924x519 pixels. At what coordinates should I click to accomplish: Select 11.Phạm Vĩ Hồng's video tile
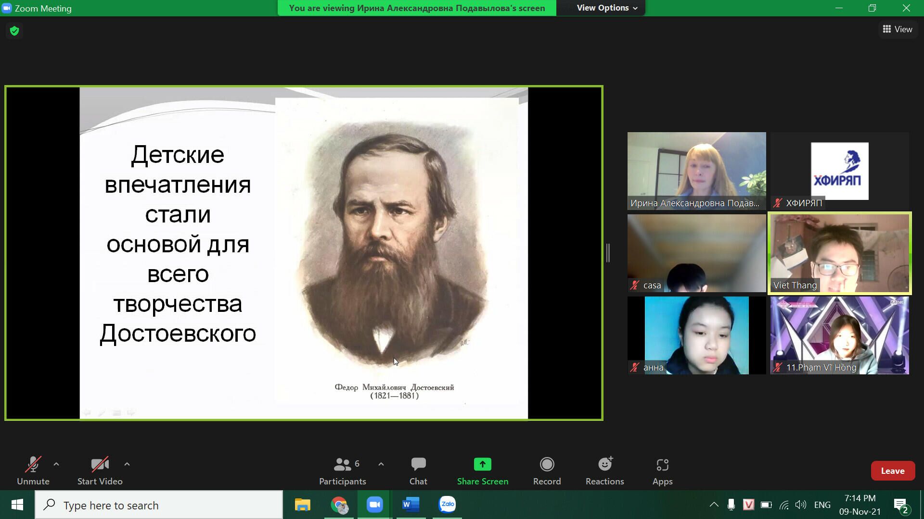(839, 335)
